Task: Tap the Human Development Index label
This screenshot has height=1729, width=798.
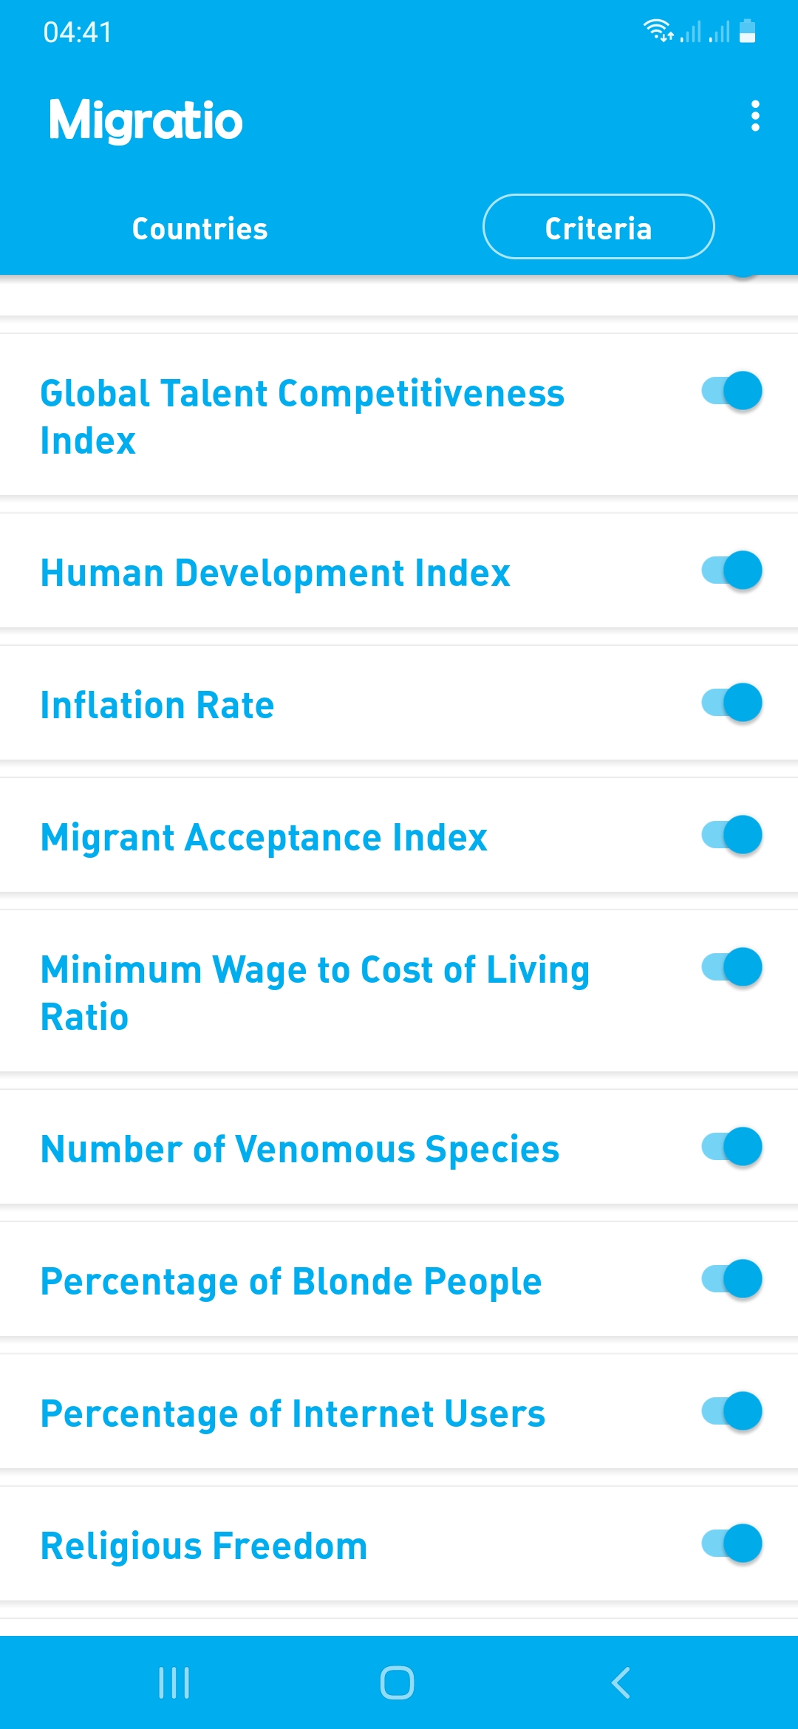Action: (275, 573)
